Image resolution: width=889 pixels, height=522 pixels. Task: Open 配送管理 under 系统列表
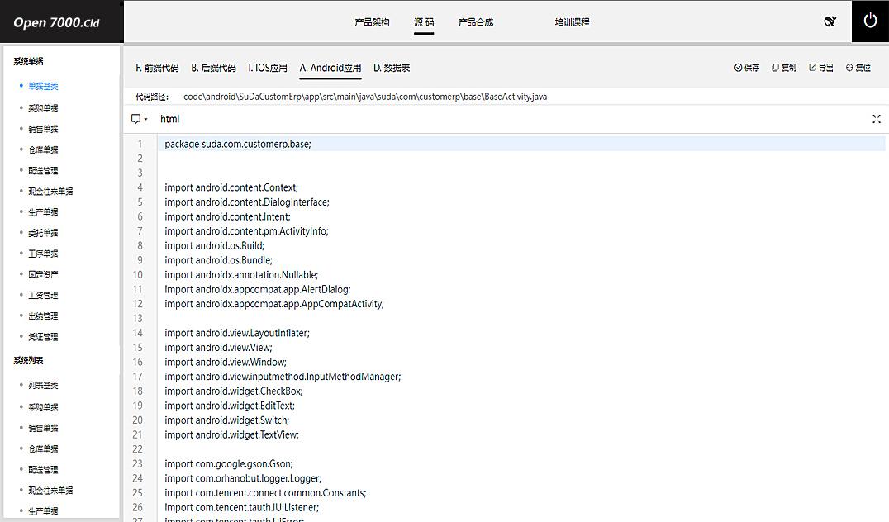(43, 469)
